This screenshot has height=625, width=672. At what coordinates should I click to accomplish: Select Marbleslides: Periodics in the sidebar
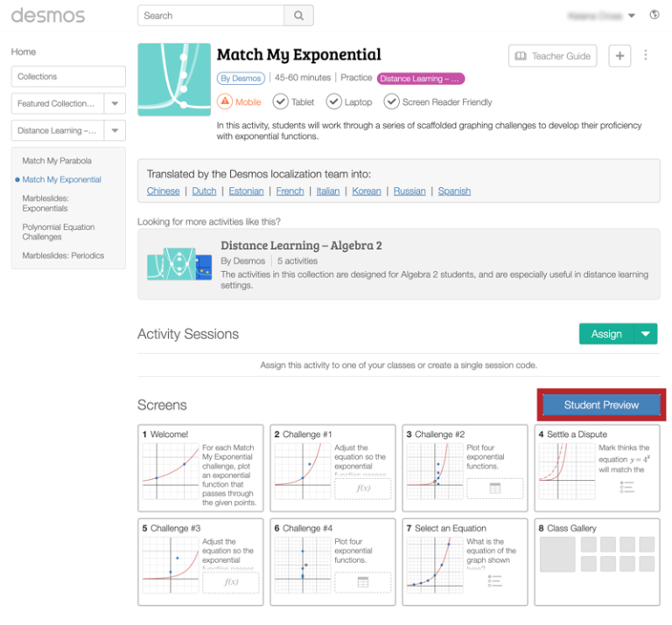63,255
